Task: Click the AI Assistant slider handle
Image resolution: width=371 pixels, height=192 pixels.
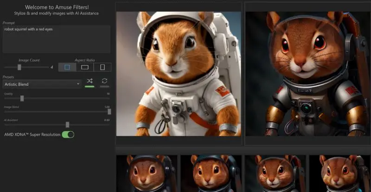Action: 68,124
